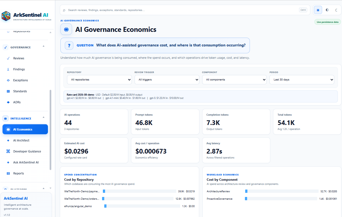Click the ADRs sidebar icon
Screen dimensions: 342x217
pyautogui.click(x=8, y=102)
